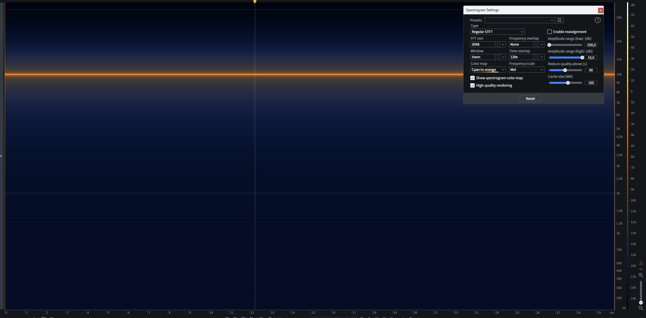The width and height of the screenshot is (646, 318).
Task: Close the Spectrogram Settings dialog
Action: click(x=601, y=10)
